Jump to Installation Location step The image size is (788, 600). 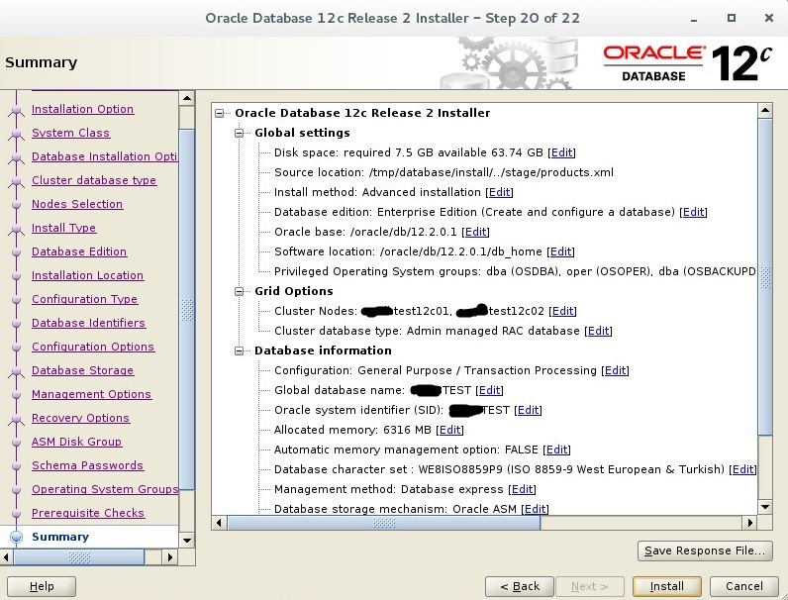pos(87,275)
